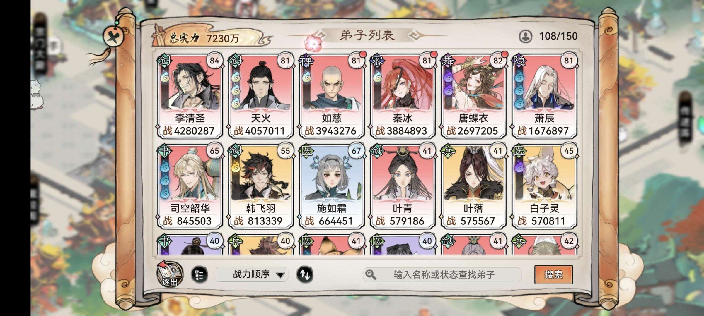Choose fox-eared 白子灵 card
This screenshot has width=704, height=316.
coord(544,186)
